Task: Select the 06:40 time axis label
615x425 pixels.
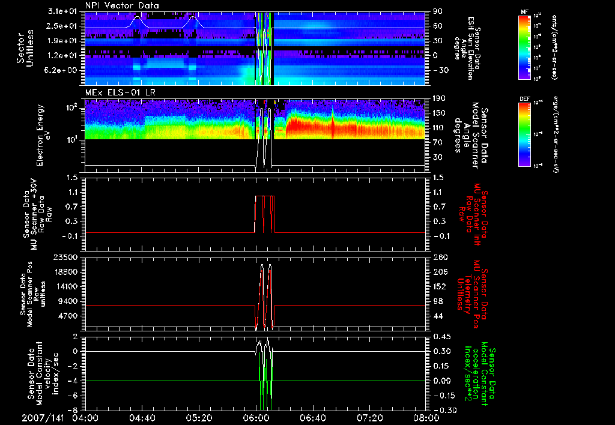Action: point(312,417)
